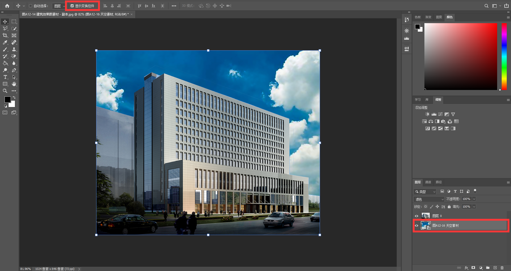Select the Clone Stamp tool

click(14, 49)
